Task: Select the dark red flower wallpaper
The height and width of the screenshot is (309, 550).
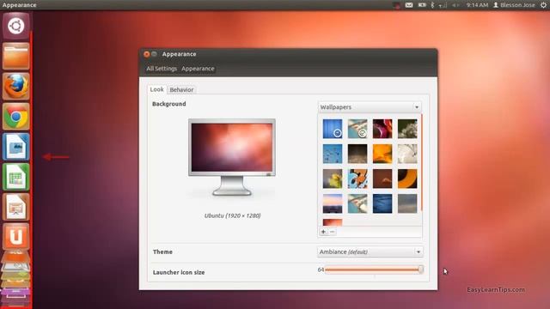Action: [x=382, y=129]
